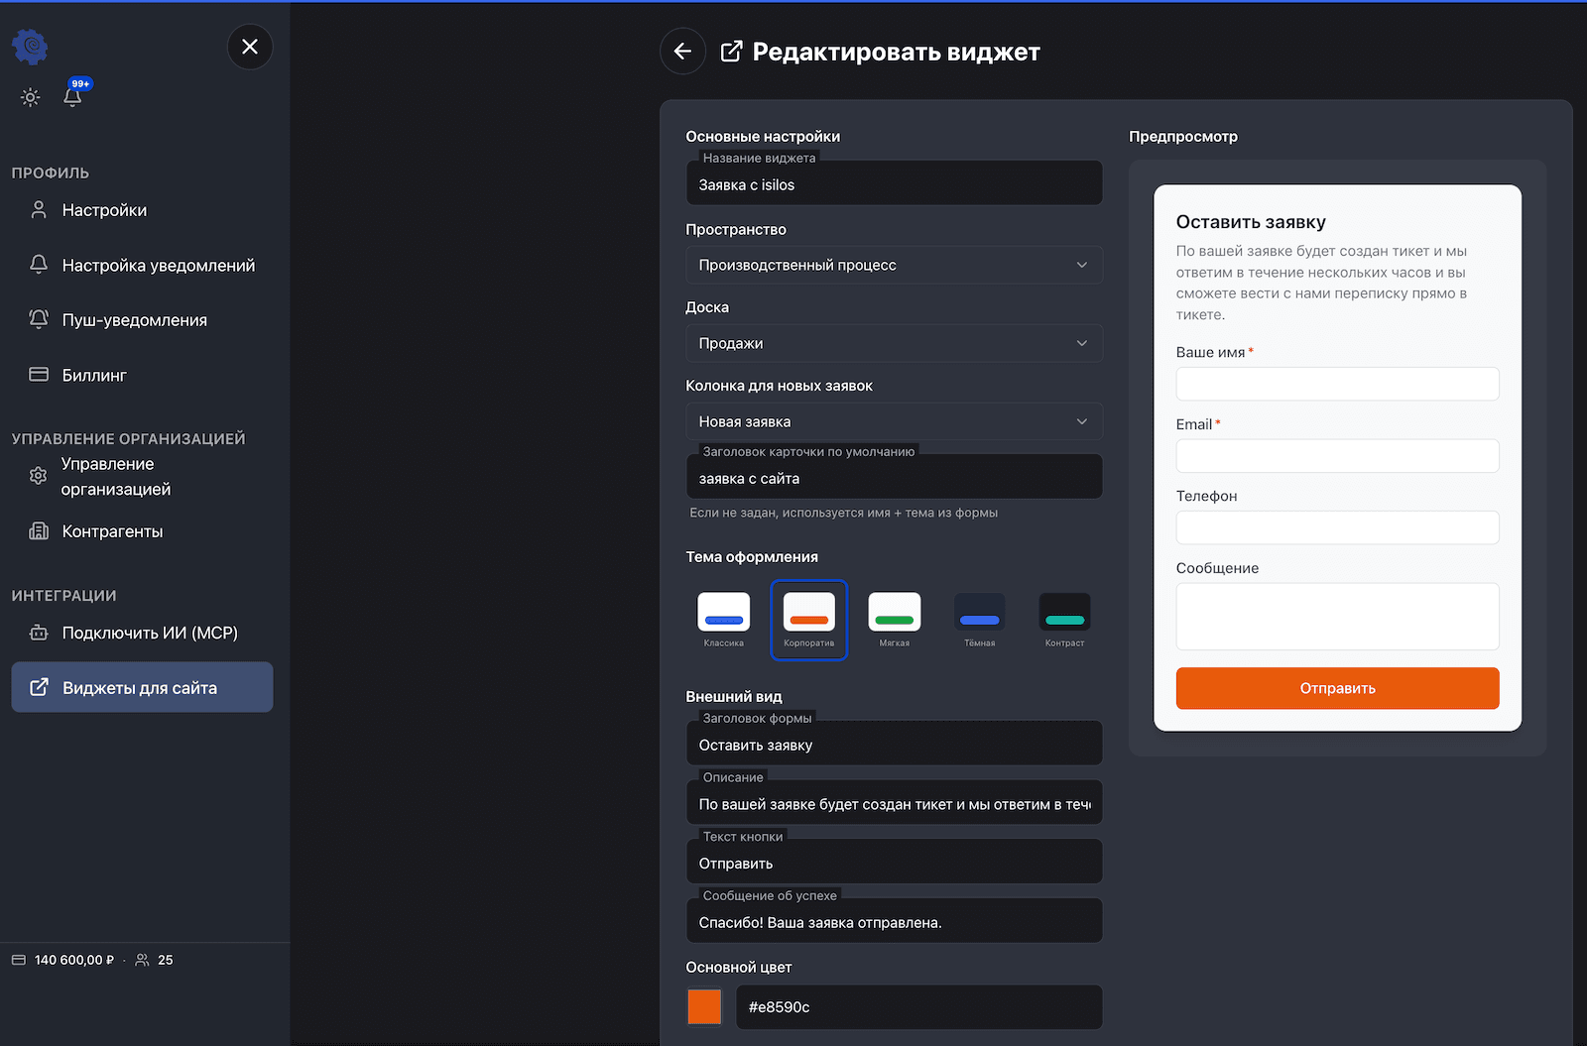Open the Доска dropdown

click(894, 343)
